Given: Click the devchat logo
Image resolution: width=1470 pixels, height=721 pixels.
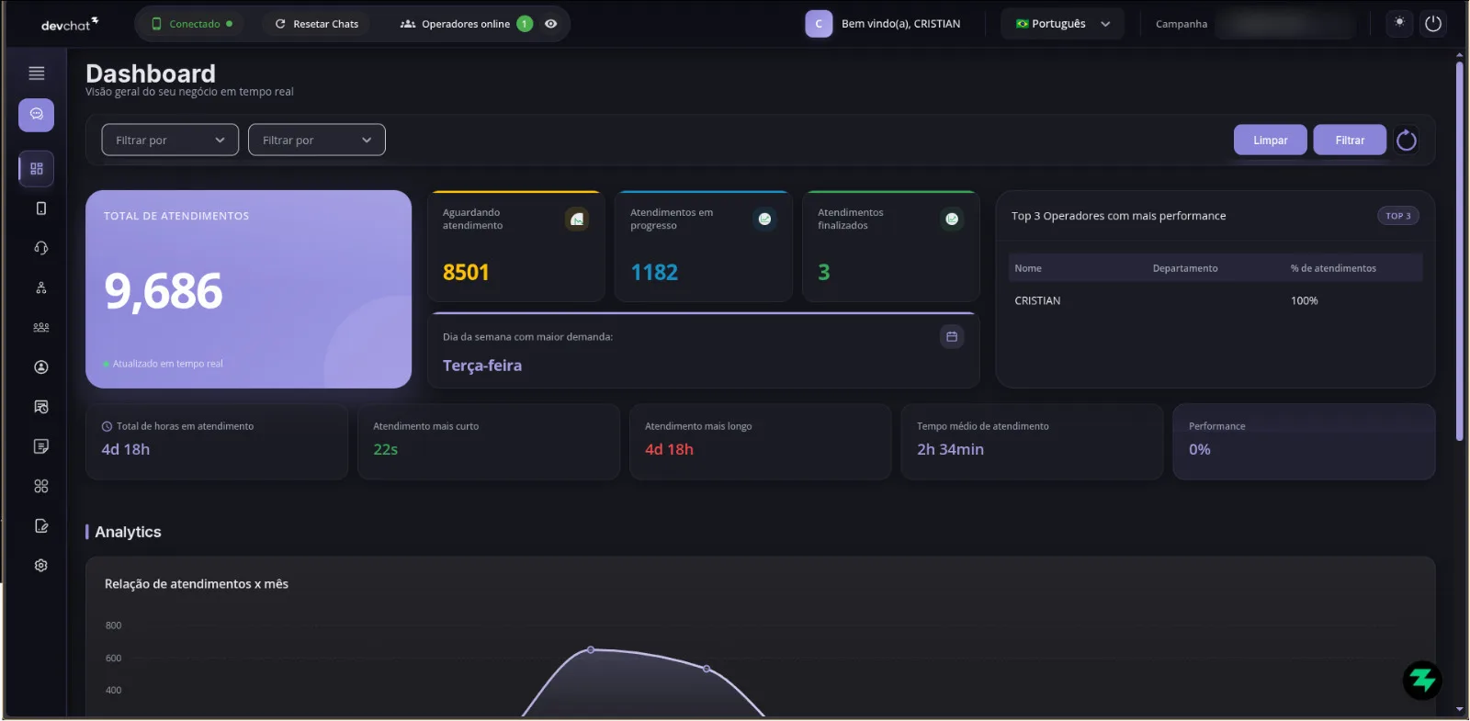Looking at the screenshot, I should (x=70, y=24).
